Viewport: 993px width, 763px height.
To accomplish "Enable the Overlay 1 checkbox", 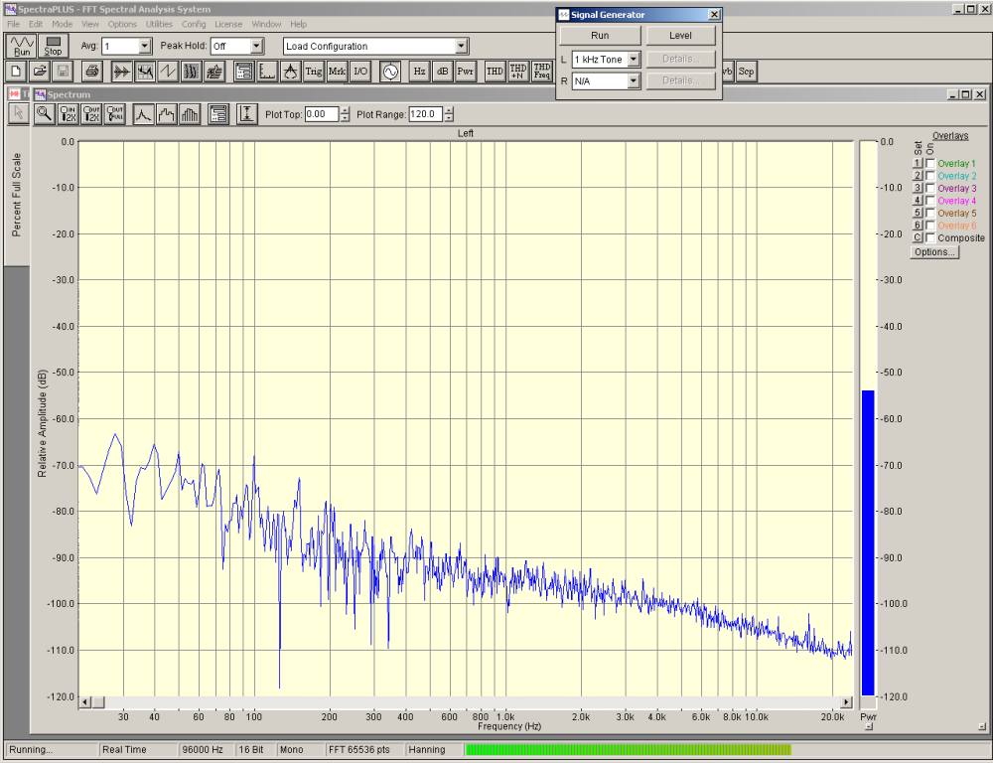I will pyautogui.click(x=930, y=164).
